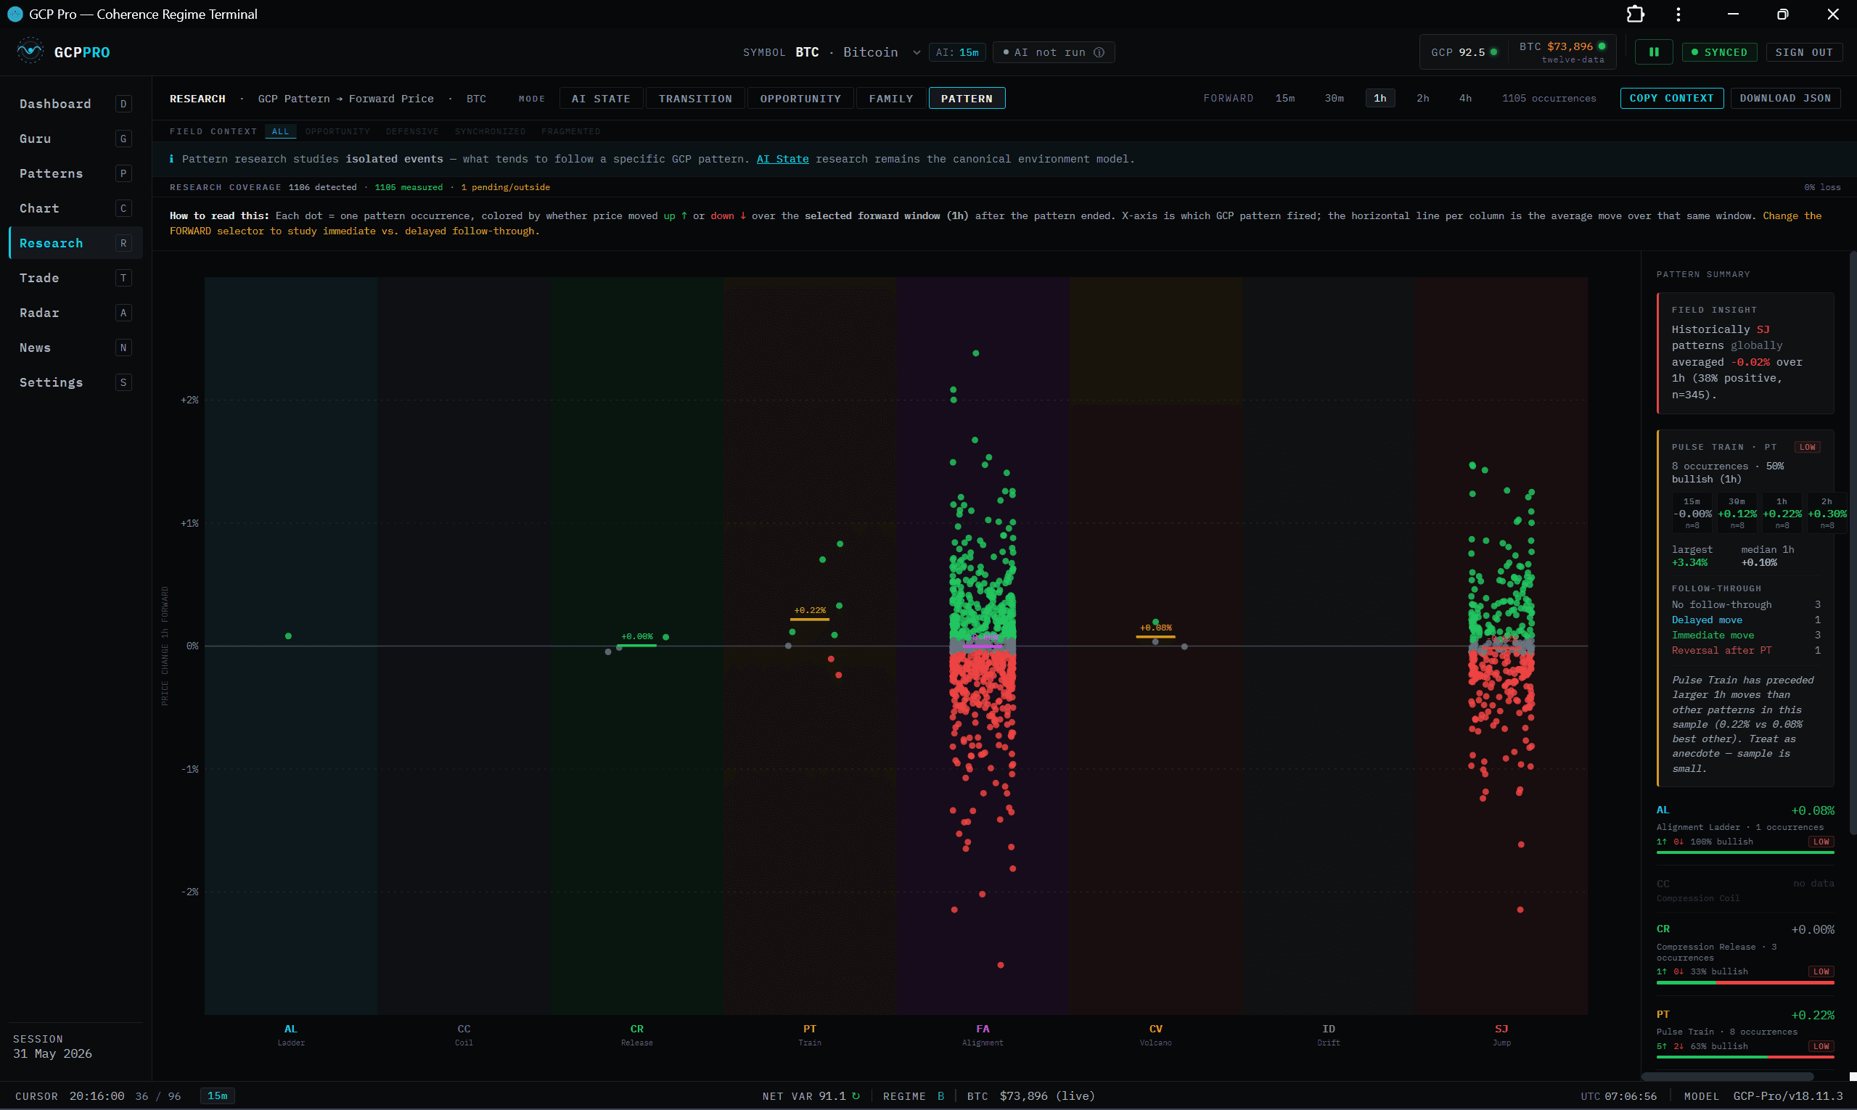
Task: Set the forward window to 4h
Action: pos(1465,99)
